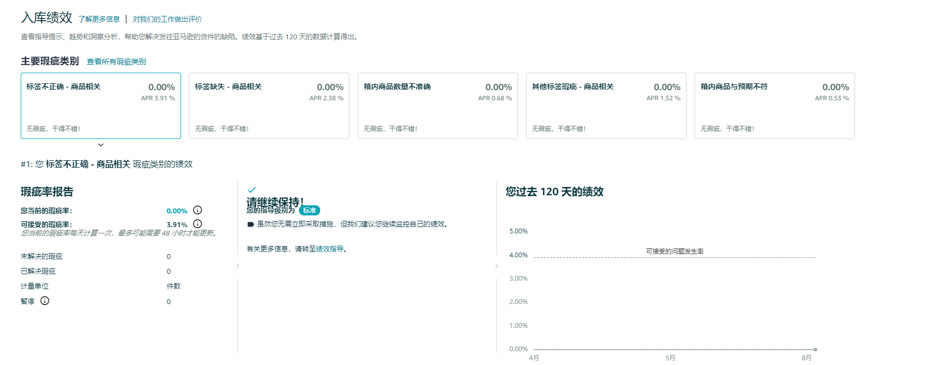Image resolution: width=925 pixels, height=365 pixels.
Task: Select the 标签缺失 - 商品相关 card
Action: (x=269, y=106)
